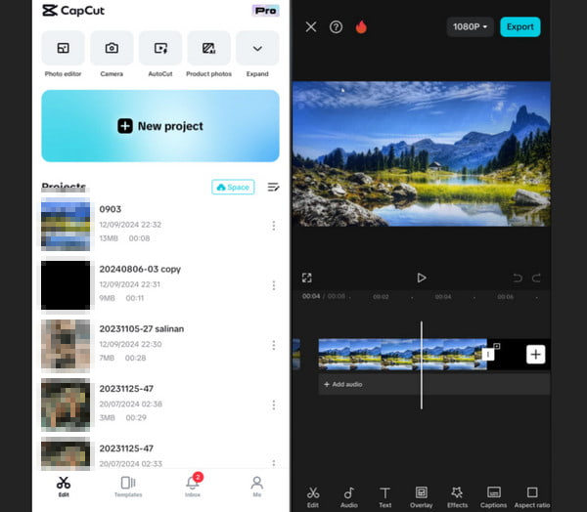Open the cloud Space button
Image resolution: width=587 pixels, height=512 pixels.
[233, 187]
